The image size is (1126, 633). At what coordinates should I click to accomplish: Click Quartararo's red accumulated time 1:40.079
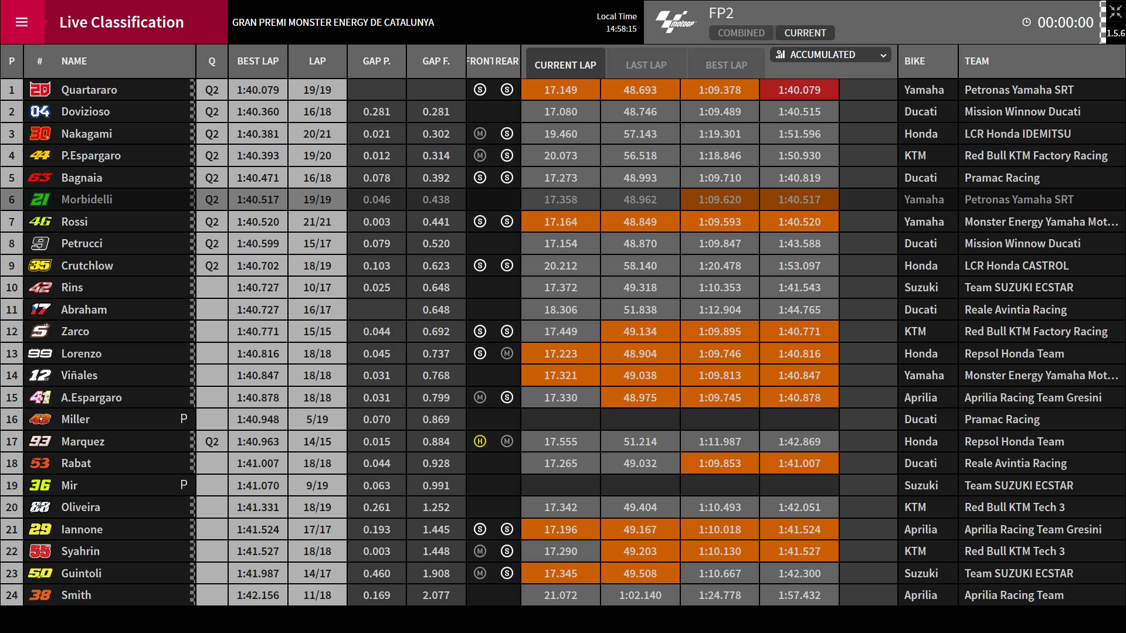point(799,90)
